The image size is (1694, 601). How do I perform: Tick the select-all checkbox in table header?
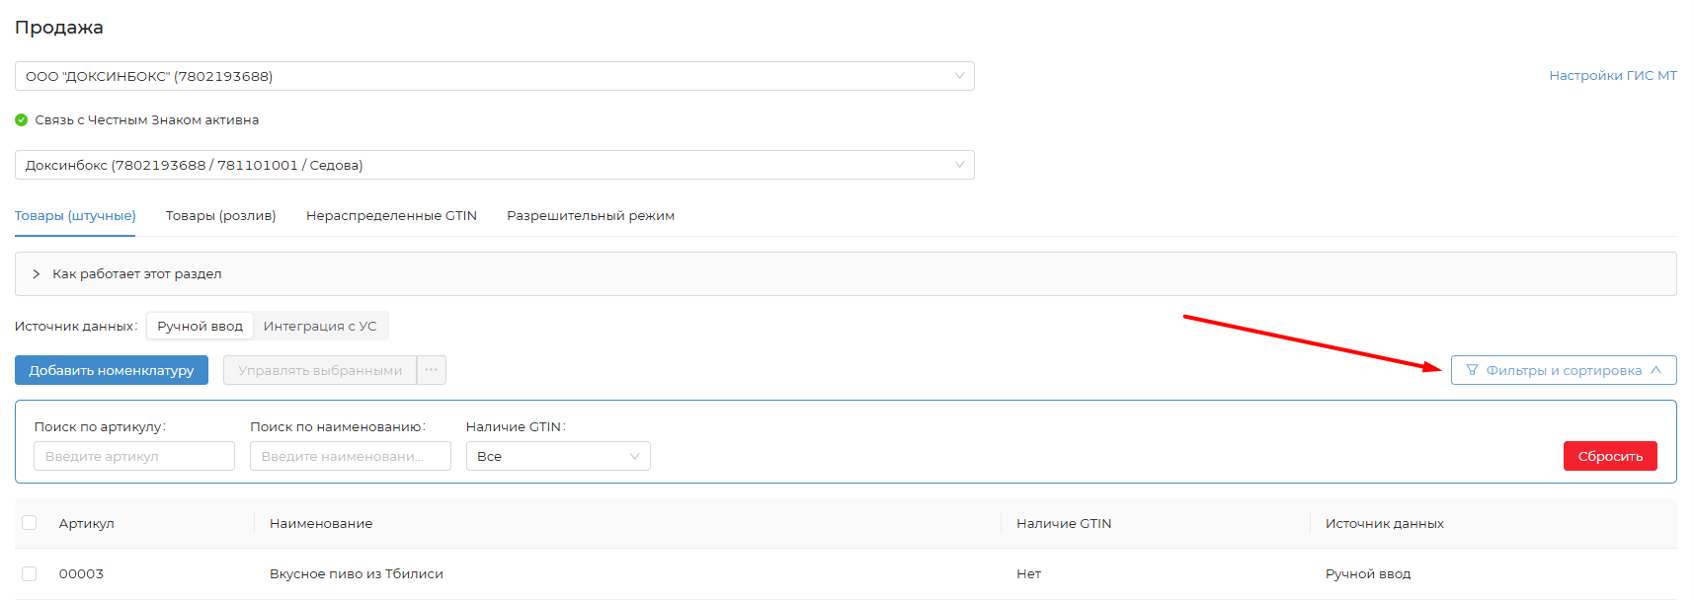[30, 523]
